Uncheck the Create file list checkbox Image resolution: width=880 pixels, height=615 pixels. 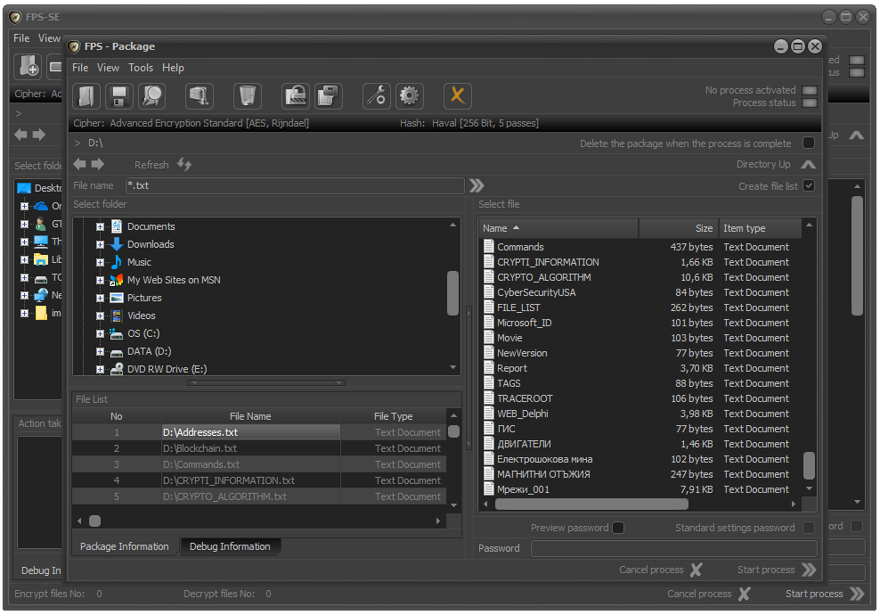[x=809, y=185]
